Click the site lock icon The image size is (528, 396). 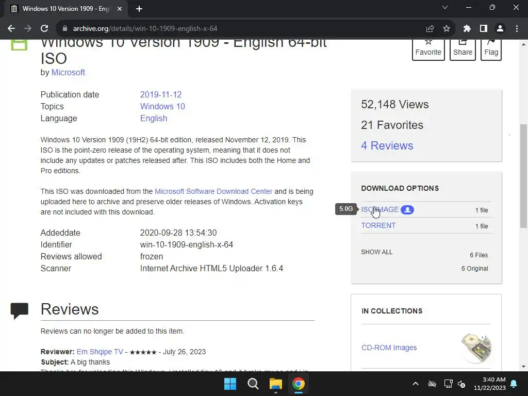pos(65,29)
